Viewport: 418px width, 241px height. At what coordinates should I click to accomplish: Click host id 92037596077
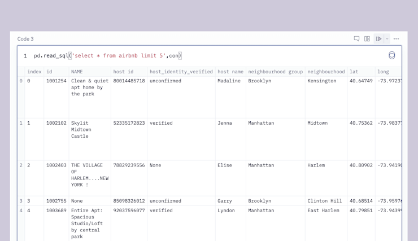pos(129,211)
